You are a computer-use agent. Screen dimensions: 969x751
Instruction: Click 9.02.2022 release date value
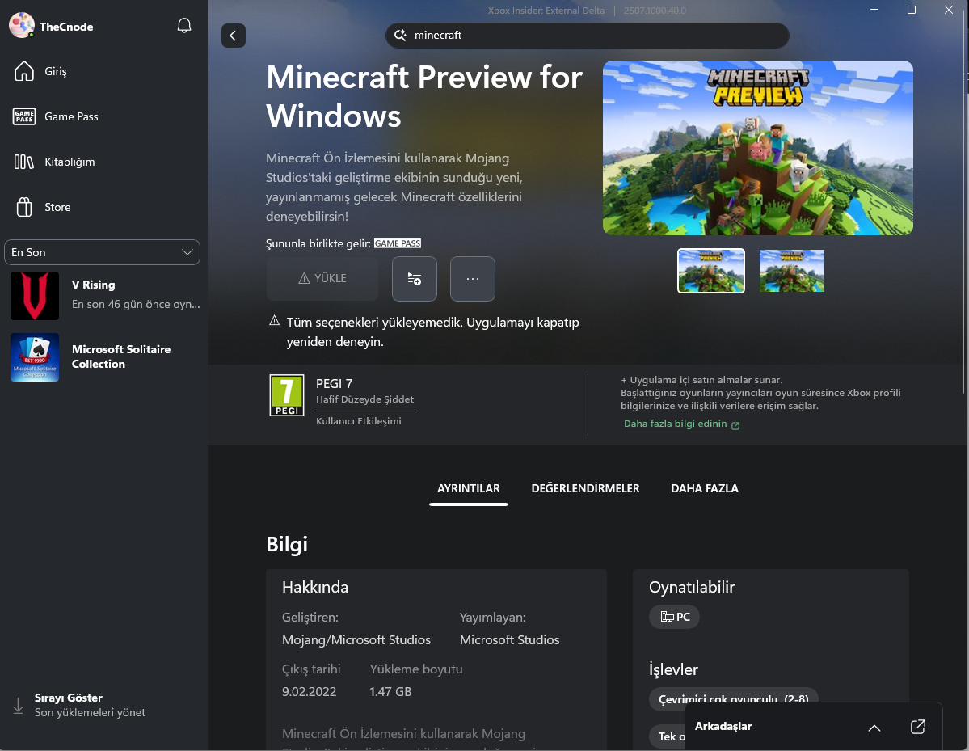click(x=309, y=692)
